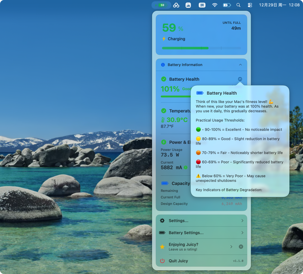
Task: Collapse the Battery Information section
Action: pyautogui.click(x=240, y=65)
